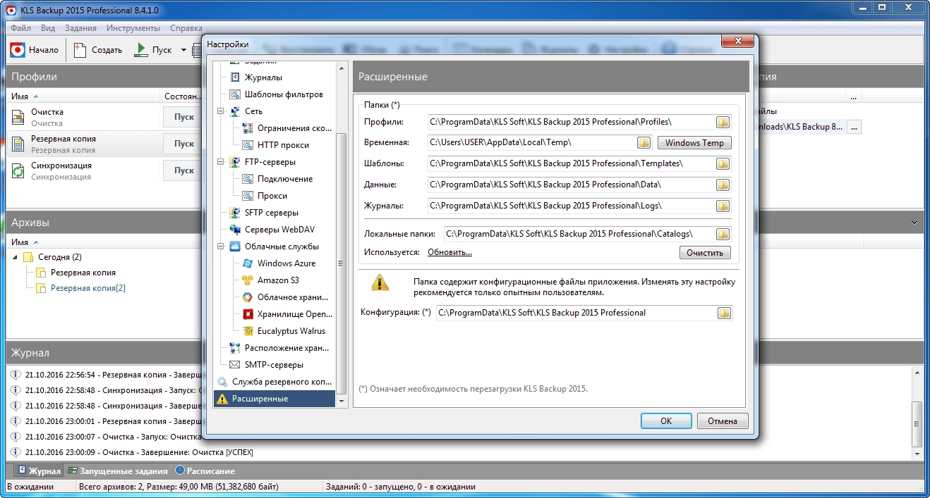
Task: Click the Расположение хранилищ icon
Action: (x=234, y=348)
